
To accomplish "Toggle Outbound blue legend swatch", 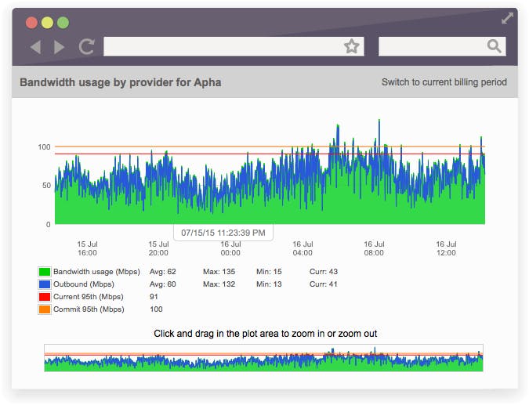I will [45, 284].
